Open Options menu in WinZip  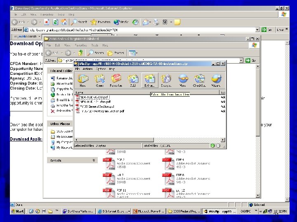point(101,69)
